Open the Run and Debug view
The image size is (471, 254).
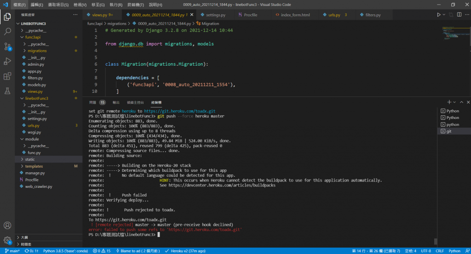[x=7, y=61]
